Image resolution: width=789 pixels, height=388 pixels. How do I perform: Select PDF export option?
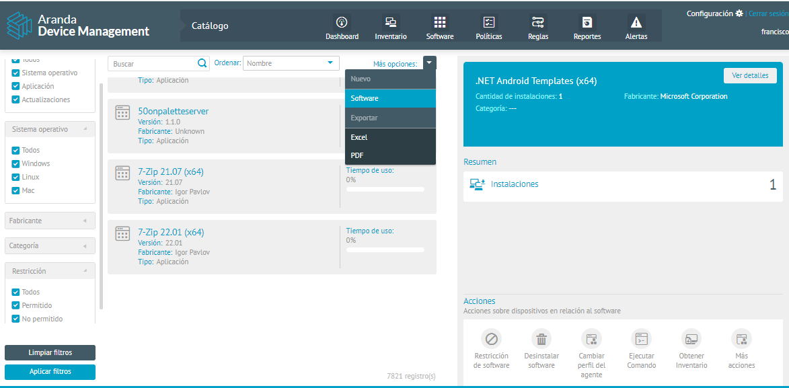[x=391, y=155]
